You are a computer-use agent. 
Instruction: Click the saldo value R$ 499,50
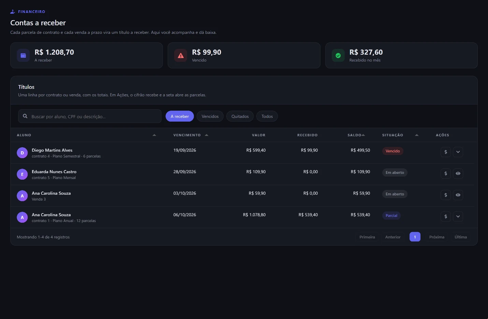(x=360, y=150)
